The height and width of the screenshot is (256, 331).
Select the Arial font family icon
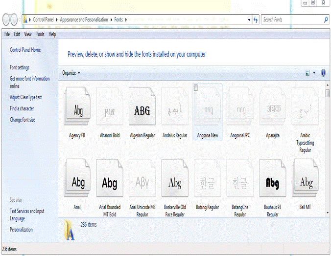tap(77, 178)
